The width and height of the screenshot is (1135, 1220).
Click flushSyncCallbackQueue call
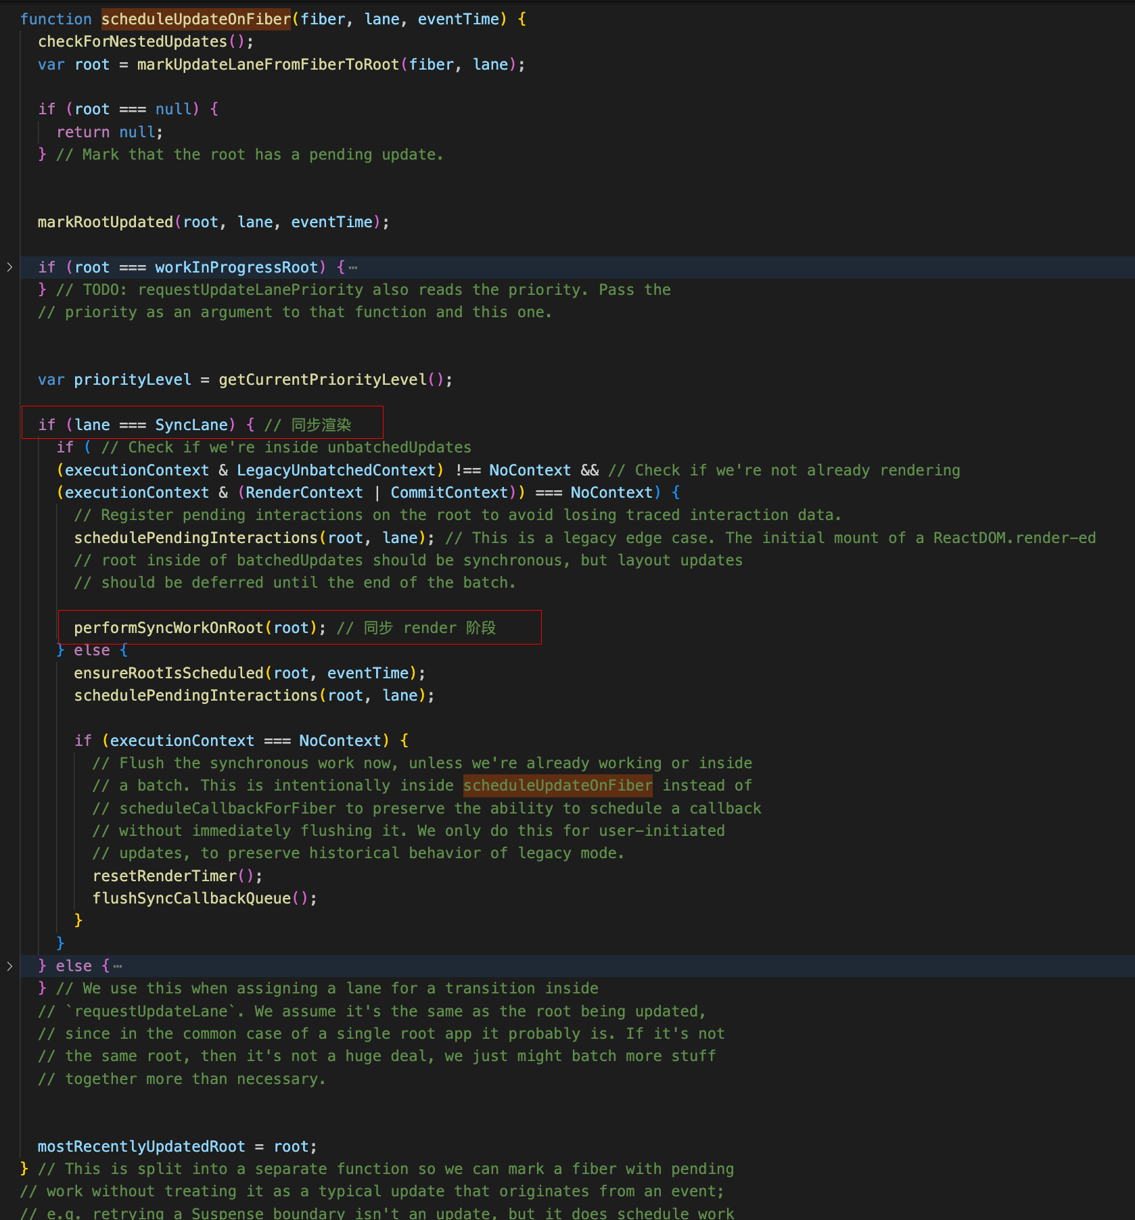(x=204, y=898)
